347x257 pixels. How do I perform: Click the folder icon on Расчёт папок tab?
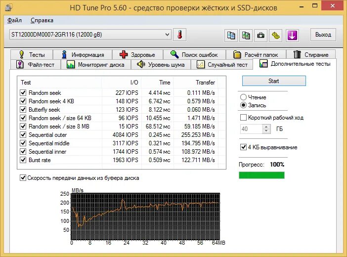click(x=237, y=54)
